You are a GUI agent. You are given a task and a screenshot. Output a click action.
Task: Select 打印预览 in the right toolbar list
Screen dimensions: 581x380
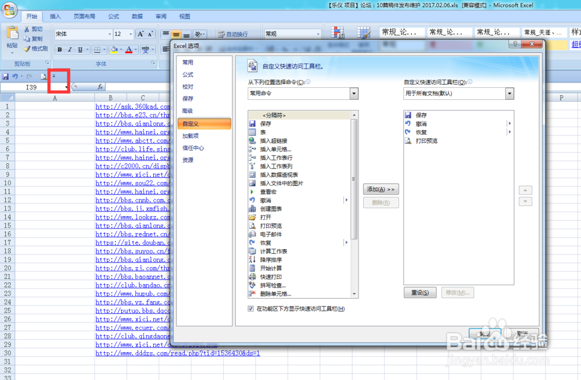point(458,141)
